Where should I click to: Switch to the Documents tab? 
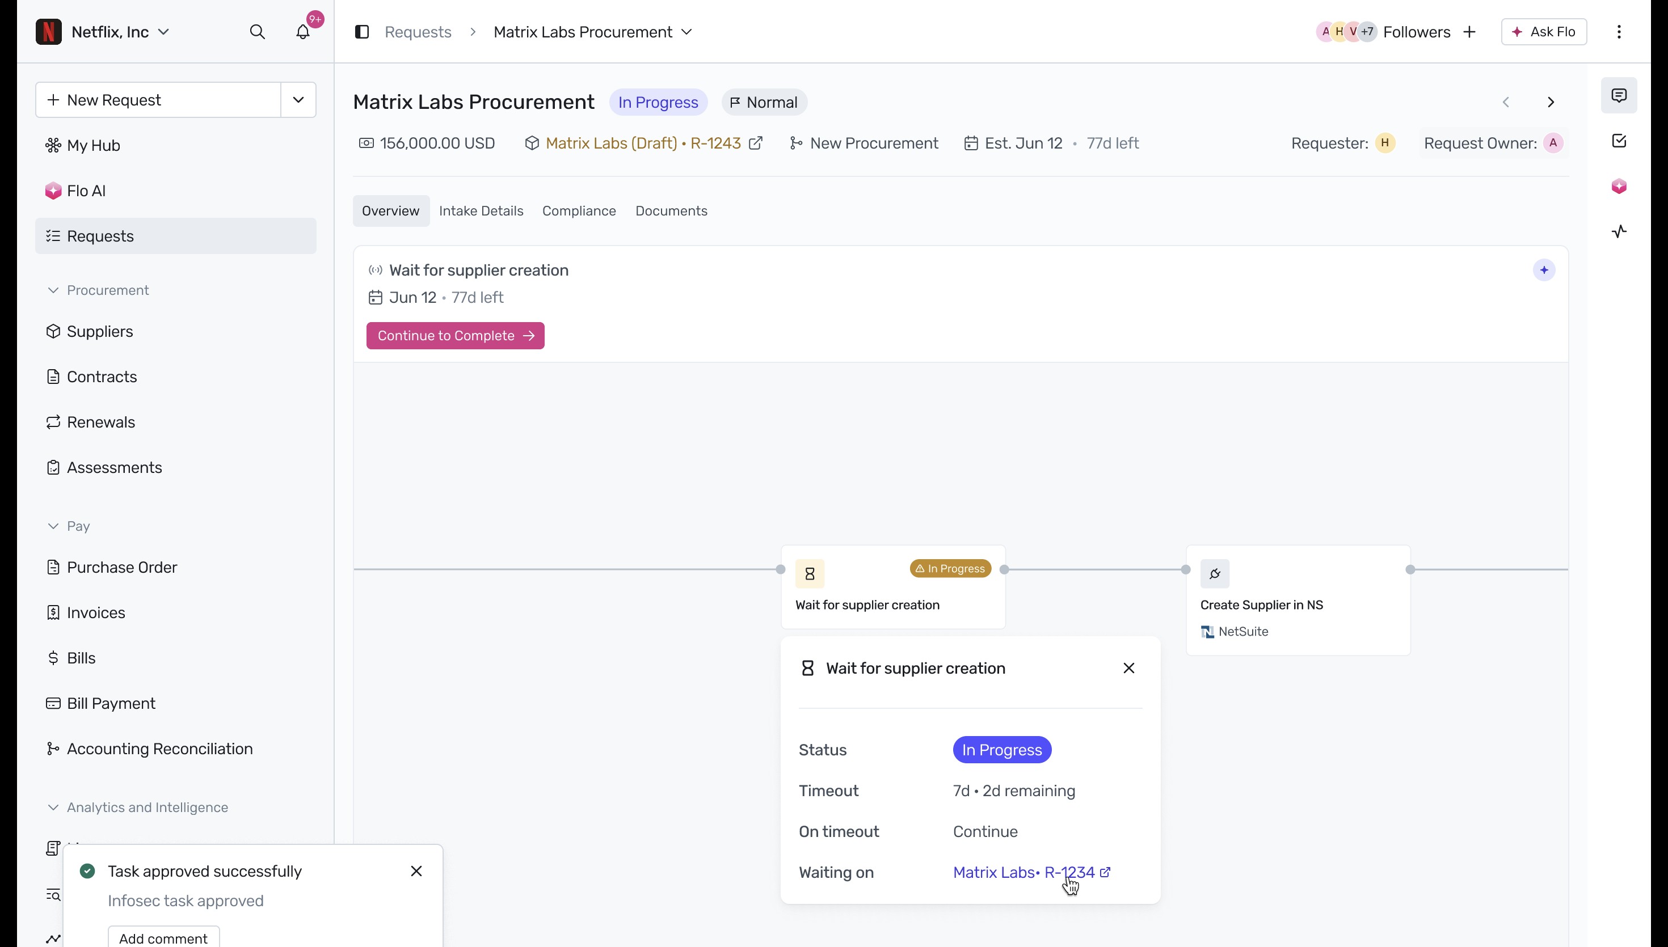tap(671, 211)
